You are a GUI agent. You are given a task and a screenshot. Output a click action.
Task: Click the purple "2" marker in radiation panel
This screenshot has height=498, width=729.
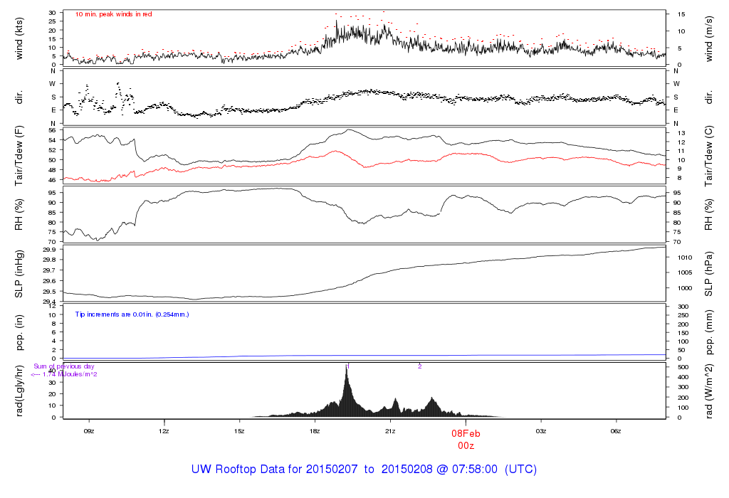pos(419,366)
